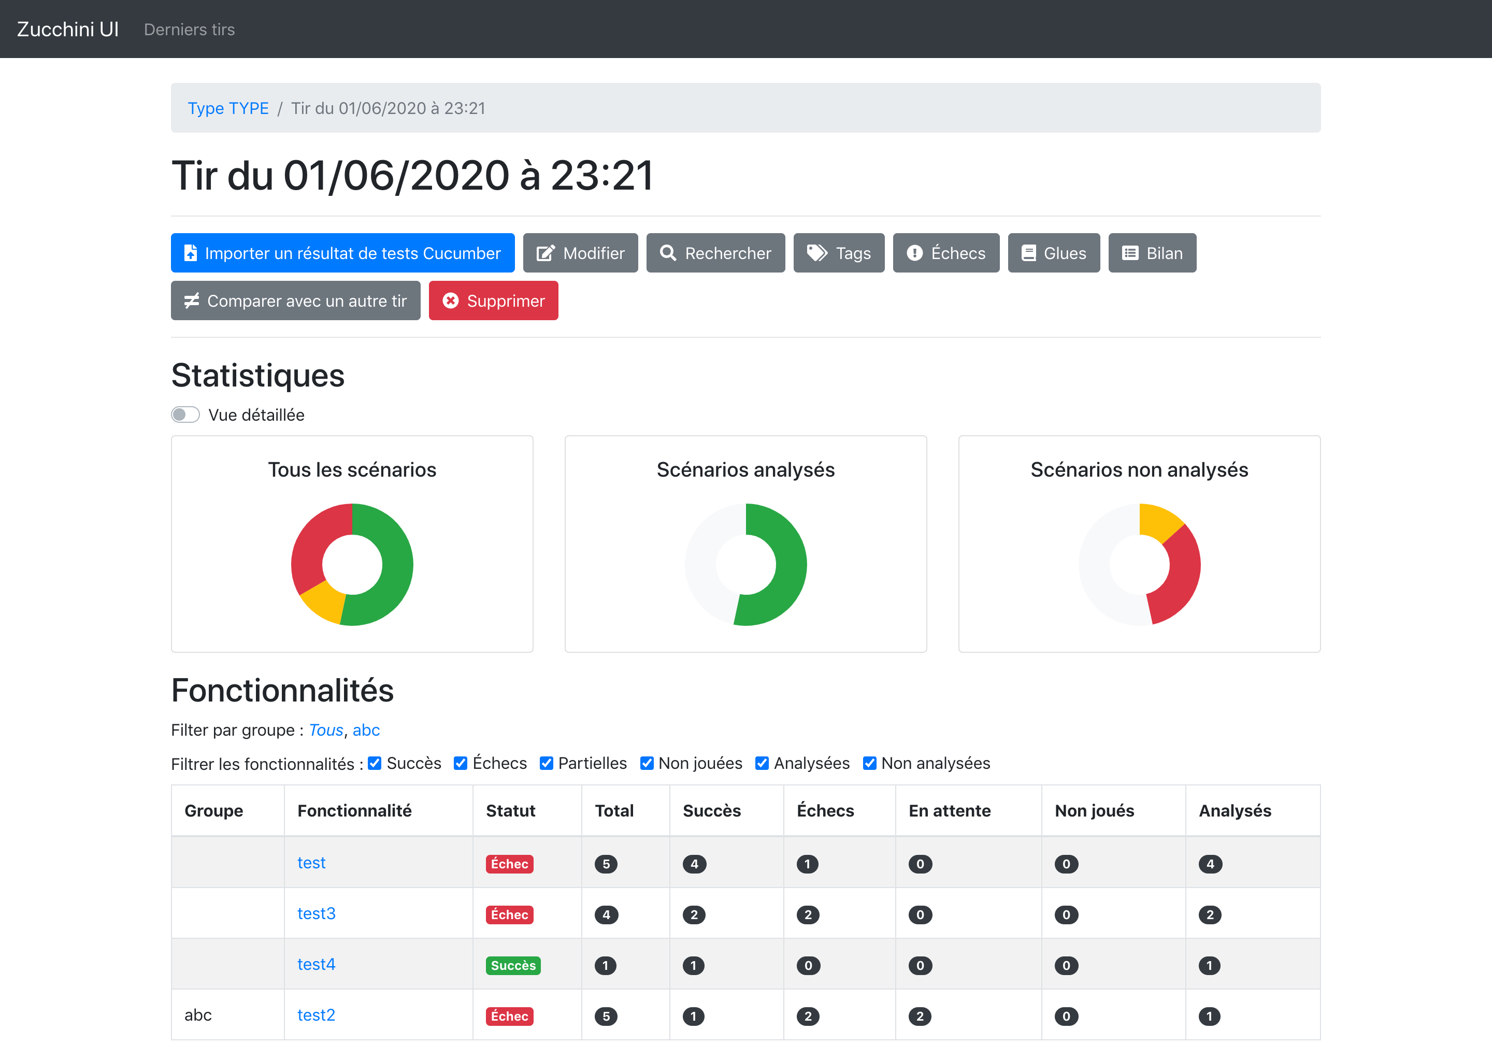Uncheck the Non analysées filter checkbox
Screen dimensions: 1492x1059
[869, 763]
